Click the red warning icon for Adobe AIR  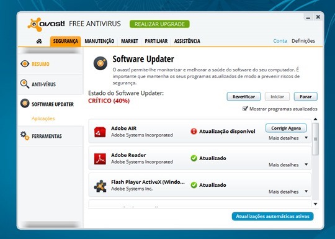tap(194, 131)
